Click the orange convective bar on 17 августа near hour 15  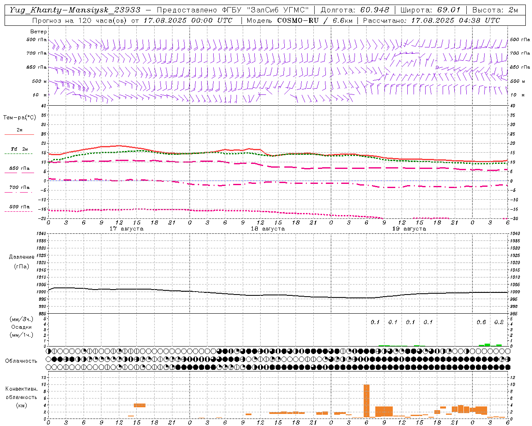pos(140,405)
